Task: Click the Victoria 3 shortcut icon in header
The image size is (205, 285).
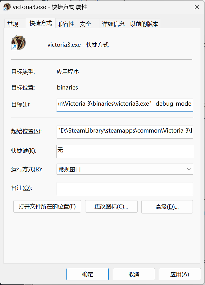Action: click(18, 43)
